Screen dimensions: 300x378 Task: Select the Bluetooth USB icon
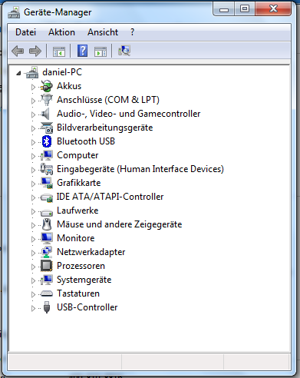point(47,141)
